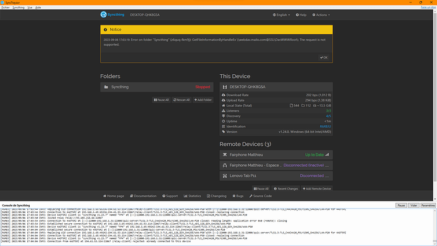Open the Aide menu
The height and width of the screenshot is (246, 437).
point(38,8)
